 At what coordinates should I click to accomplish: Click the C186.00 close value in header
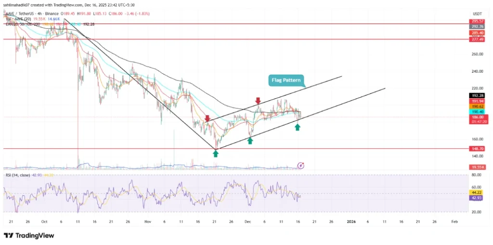pyautogui.click(x=115, y=14)
